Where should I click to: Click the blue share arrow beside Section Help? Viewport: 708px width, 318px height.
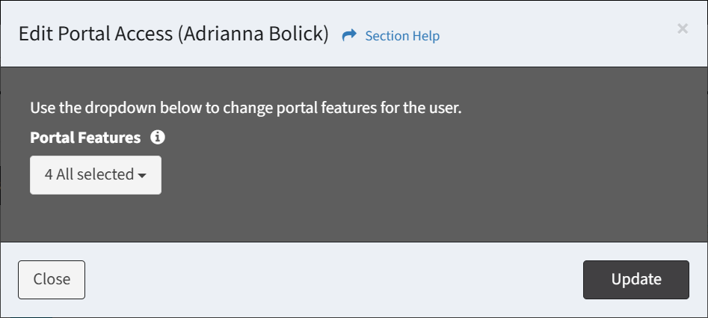(x=349, y=36)
